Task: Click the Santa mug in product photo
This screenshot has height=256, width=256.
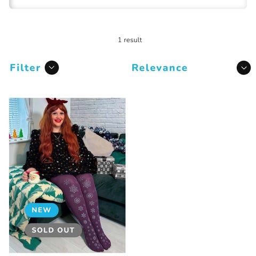Action: (x=34, y=177)
